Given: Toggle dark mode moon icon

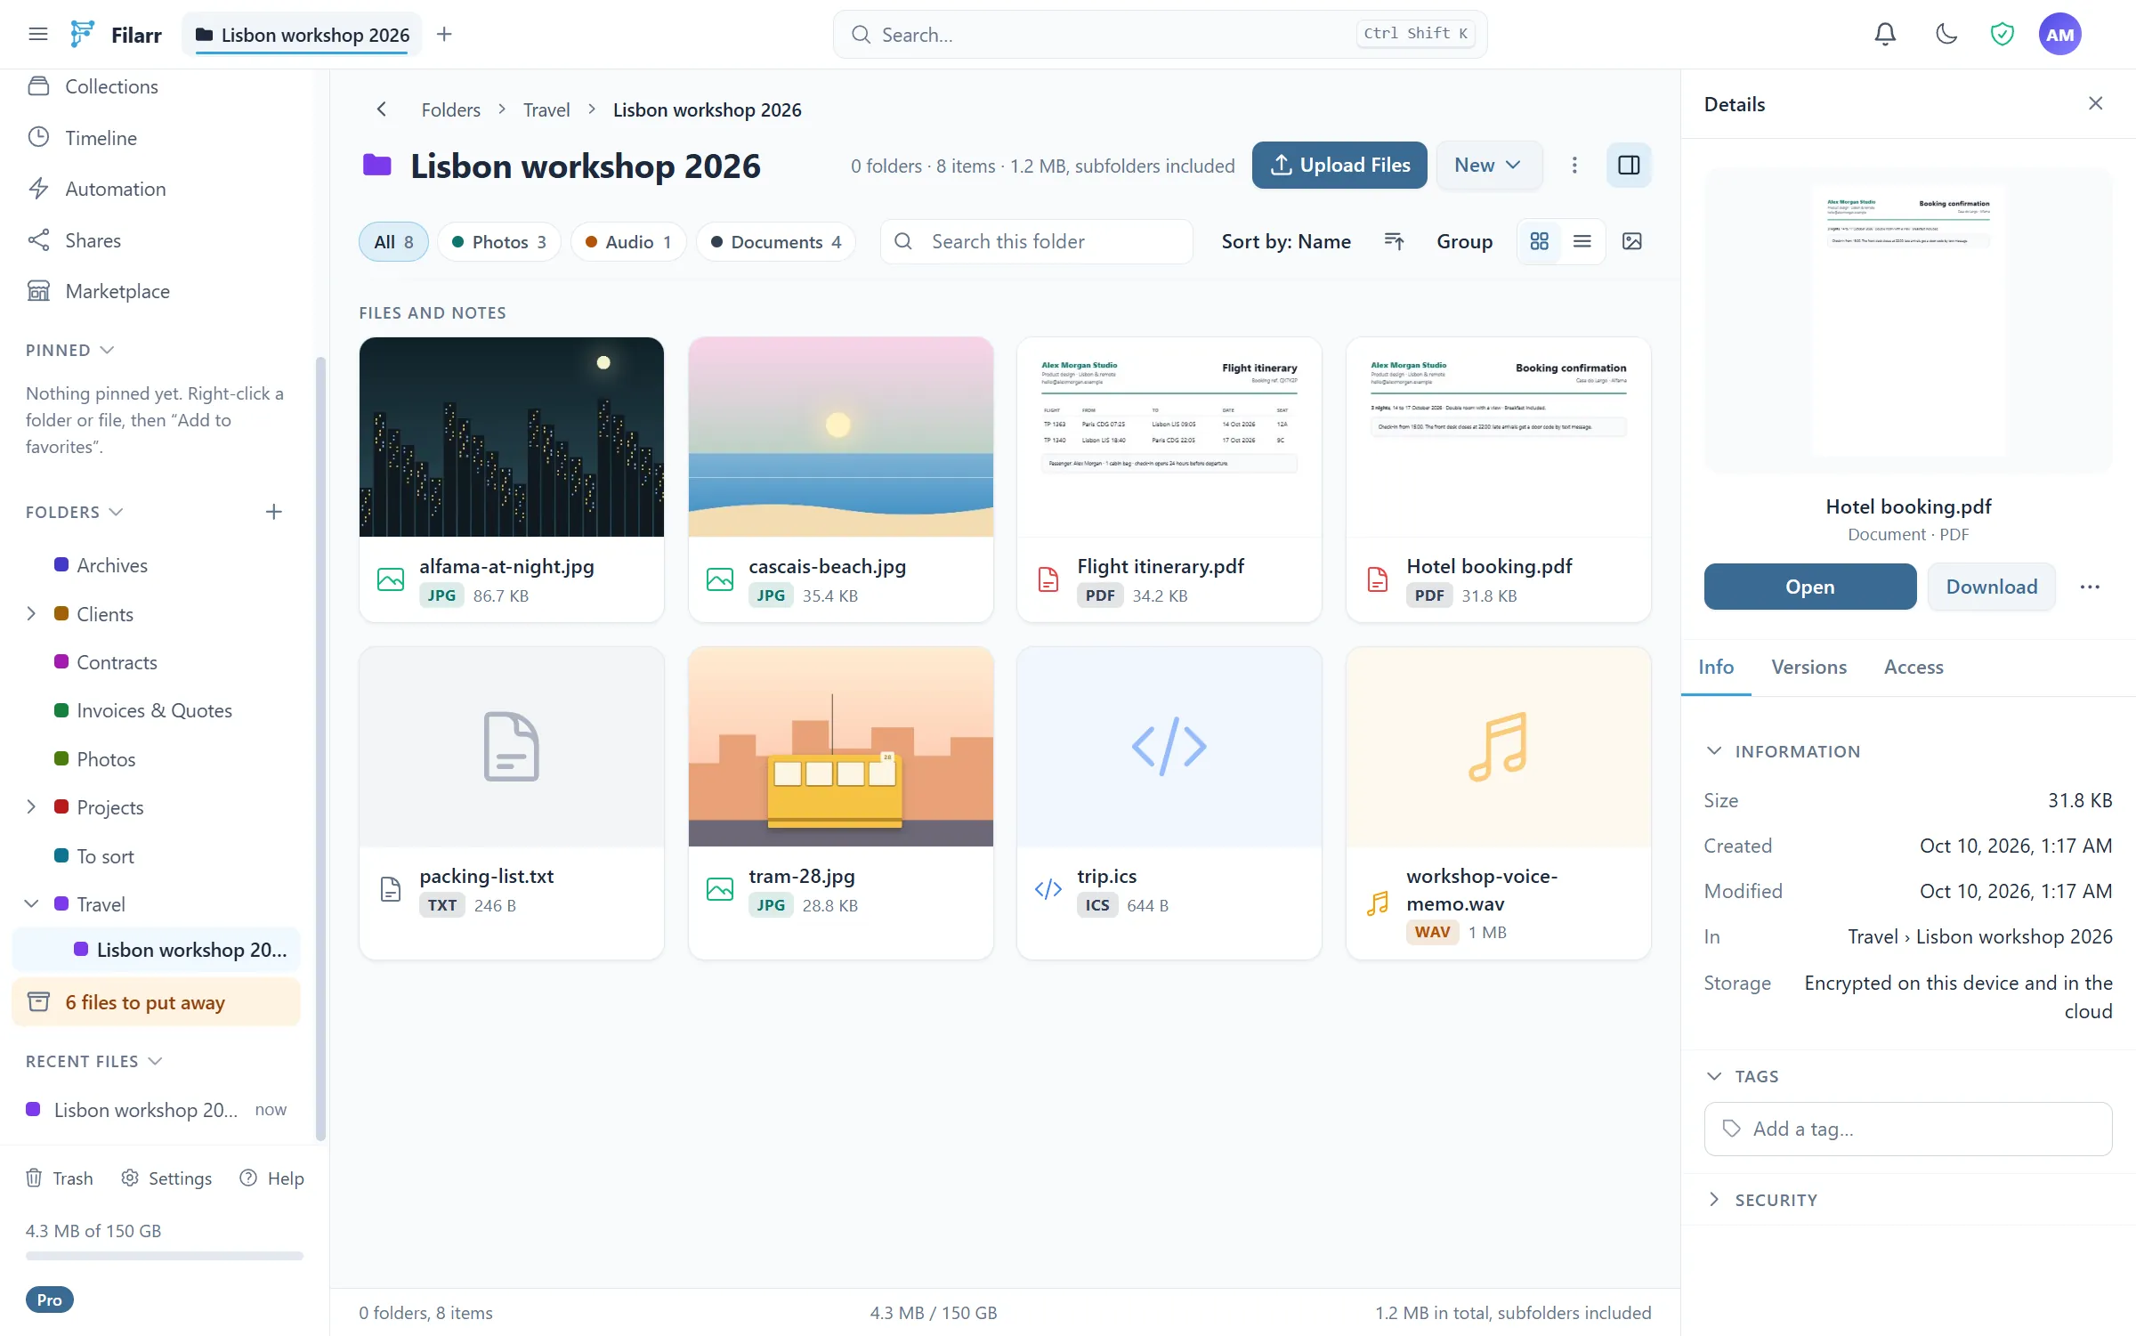Looking at the screenshot, I should 1946,35.
